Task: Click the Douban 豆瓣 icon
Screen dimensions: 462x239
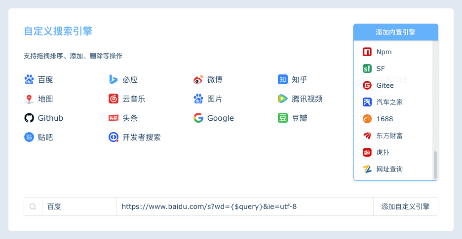Action: [x=283, y=118]
